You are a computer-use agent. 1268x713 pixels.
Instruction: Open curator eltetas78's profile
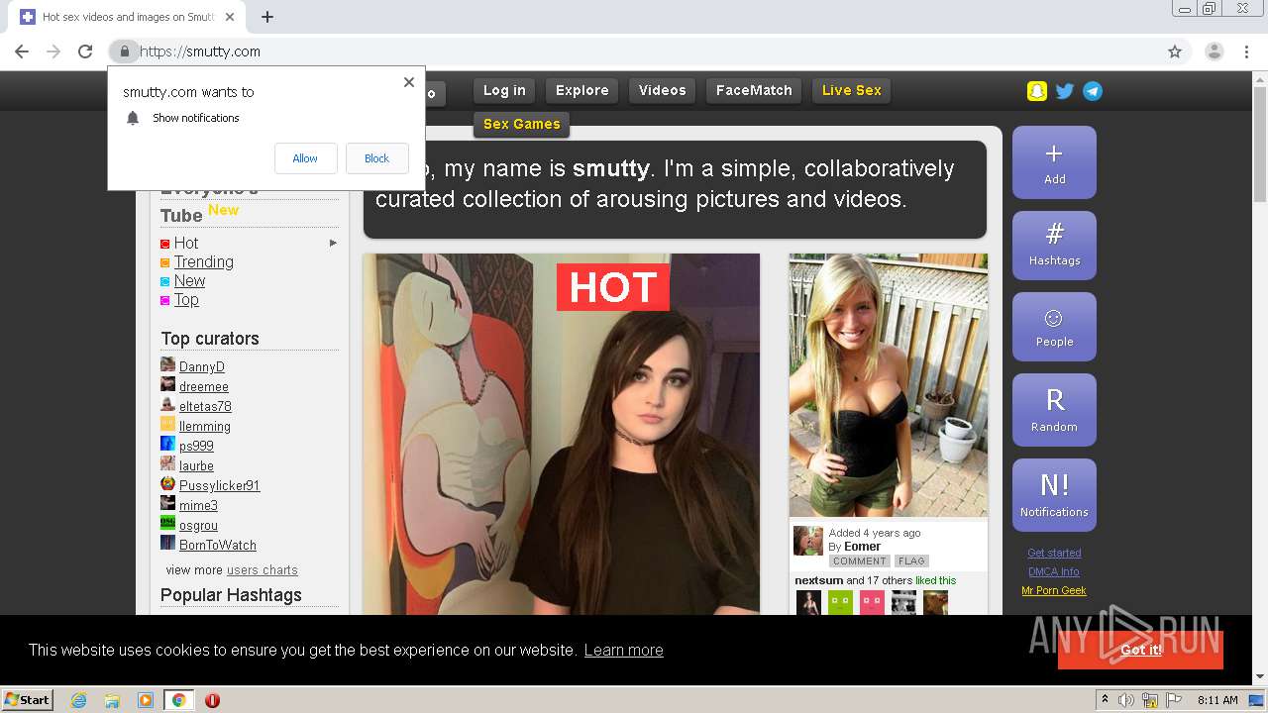[x=205, y=407]
